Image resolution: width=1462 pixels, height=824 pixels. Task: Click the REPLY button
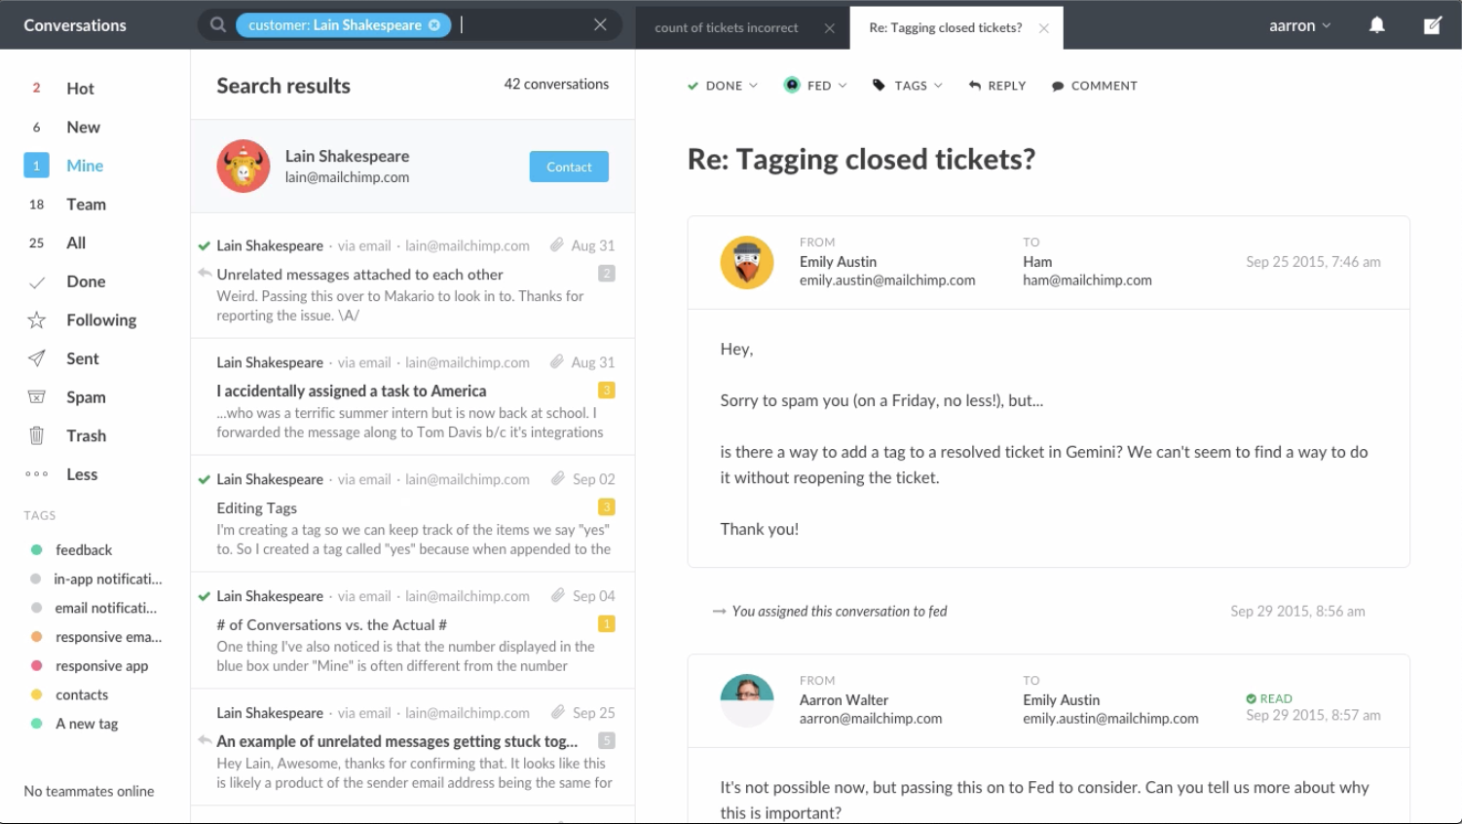pos(997,86)
